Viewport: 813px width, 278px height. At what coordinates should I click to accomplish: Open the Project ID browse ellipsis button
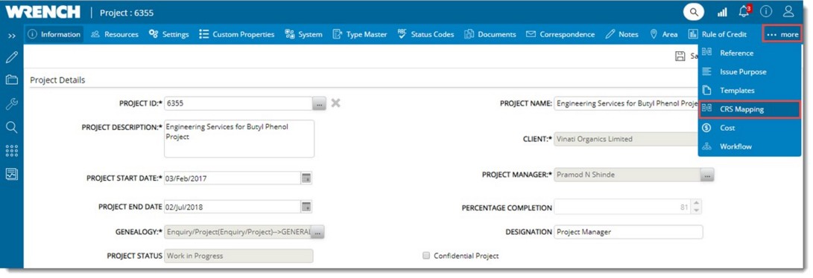click(x=320, y=104)
